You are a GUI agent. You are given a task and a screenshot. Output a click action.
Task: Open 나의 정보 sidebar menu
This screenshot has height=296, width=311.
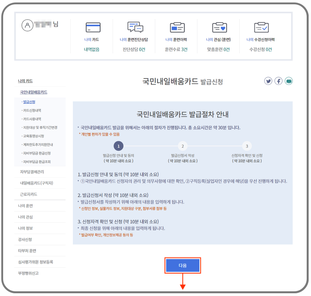[25, 228]
